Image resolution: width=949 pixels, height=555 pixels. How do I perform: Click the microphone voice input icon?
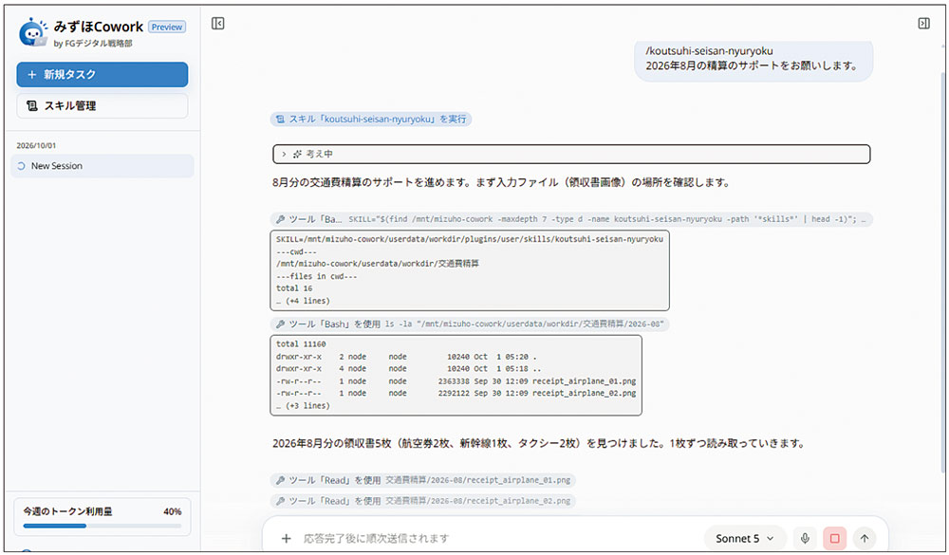click(x=805, y=538)
